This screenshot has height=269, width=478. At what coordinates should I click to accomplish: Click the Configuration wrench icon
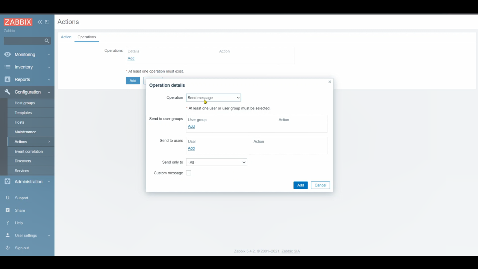point(7,92)
